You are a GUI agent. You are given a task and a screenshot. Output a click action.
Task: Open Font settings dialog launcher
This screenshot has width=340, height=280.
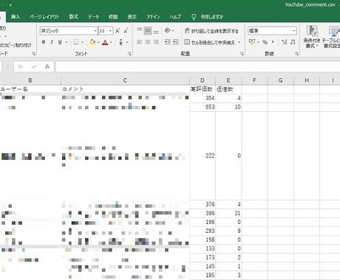tap(129, 54)
